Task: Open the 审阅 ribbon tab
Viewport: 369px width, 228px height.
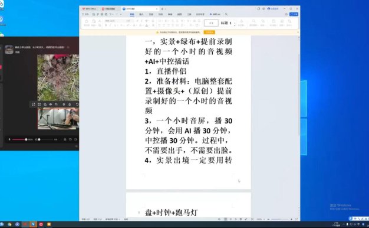Action: [170, 14]
